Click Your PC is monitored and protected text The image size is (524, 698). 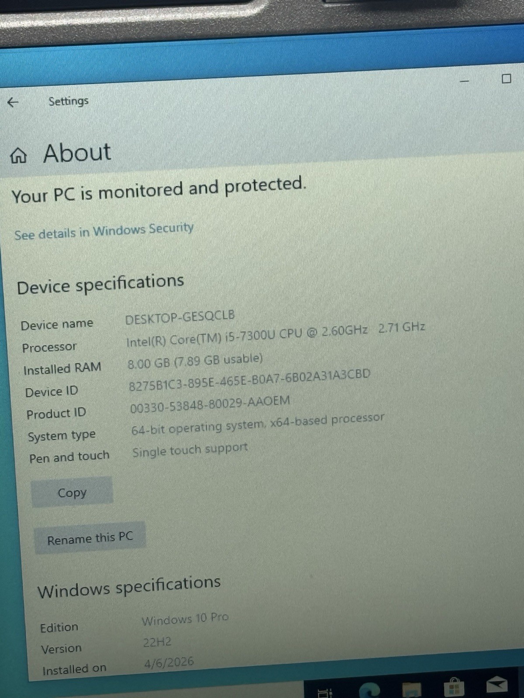[159, 190]
